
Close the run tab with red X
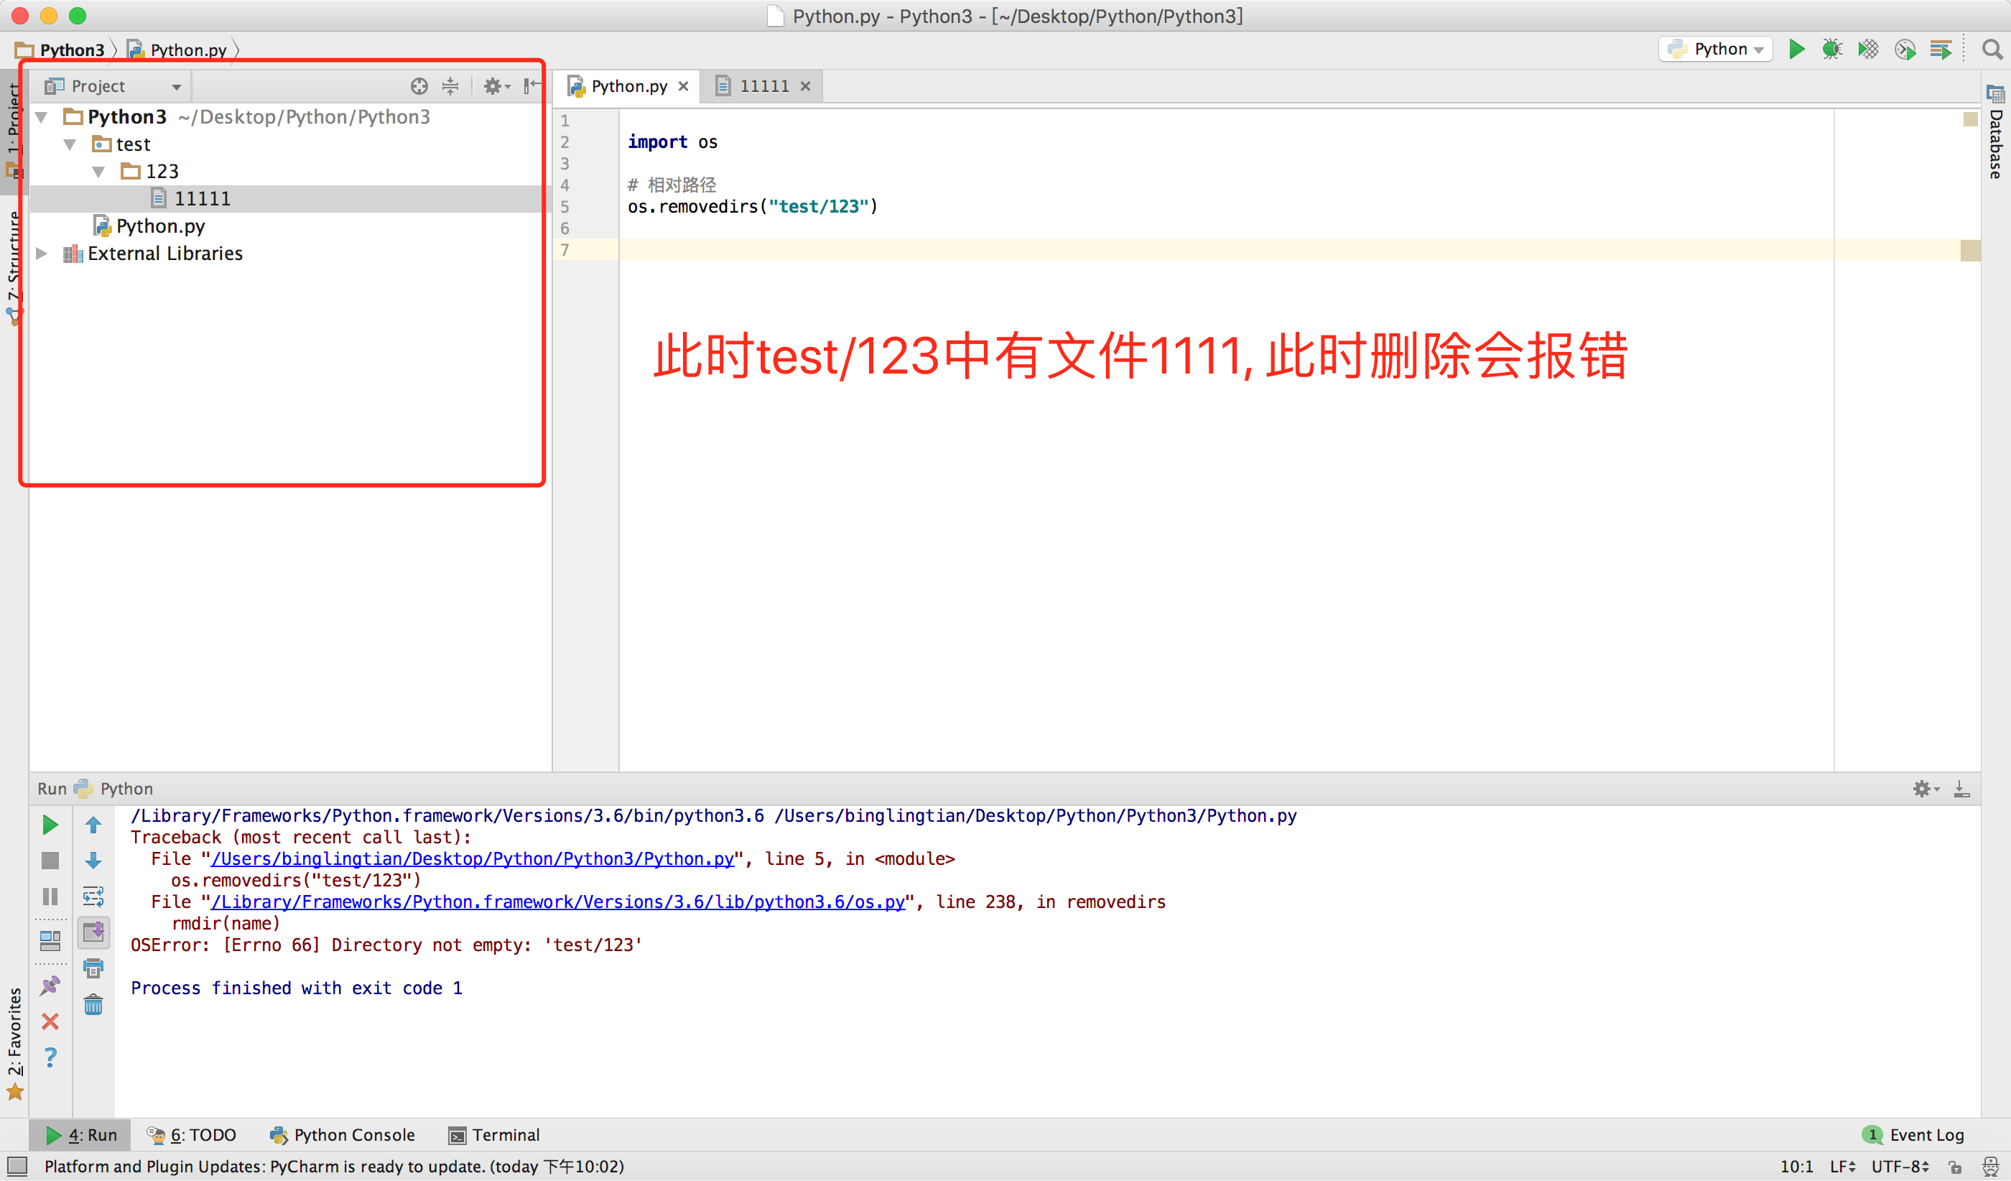point(50,1022)
